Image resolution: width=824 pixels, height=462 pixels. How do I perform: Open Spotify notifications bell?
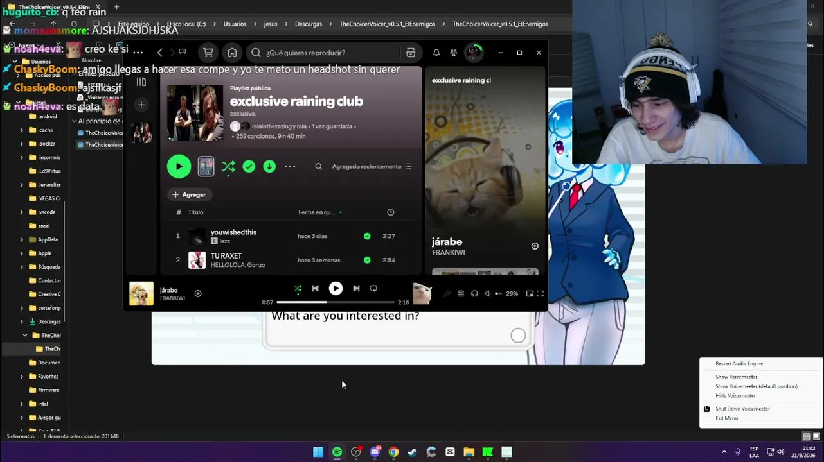[x=436, y=53]
